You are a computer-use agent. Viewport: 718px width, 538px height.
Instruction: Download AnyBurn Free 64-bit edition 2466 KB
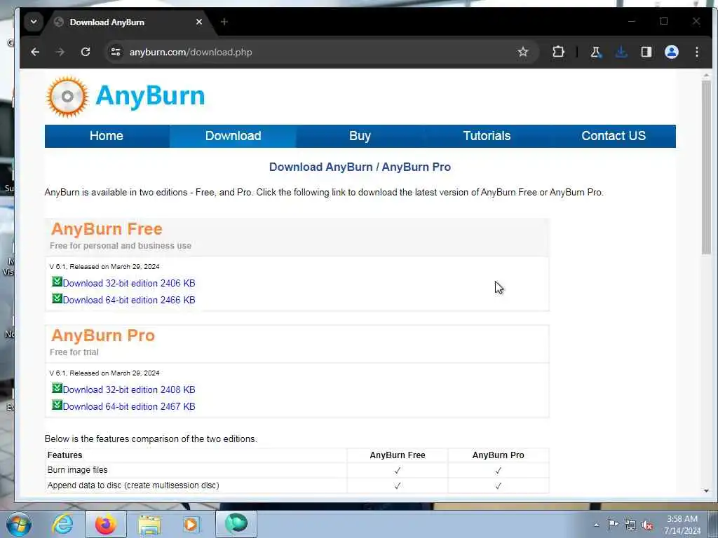129,300
